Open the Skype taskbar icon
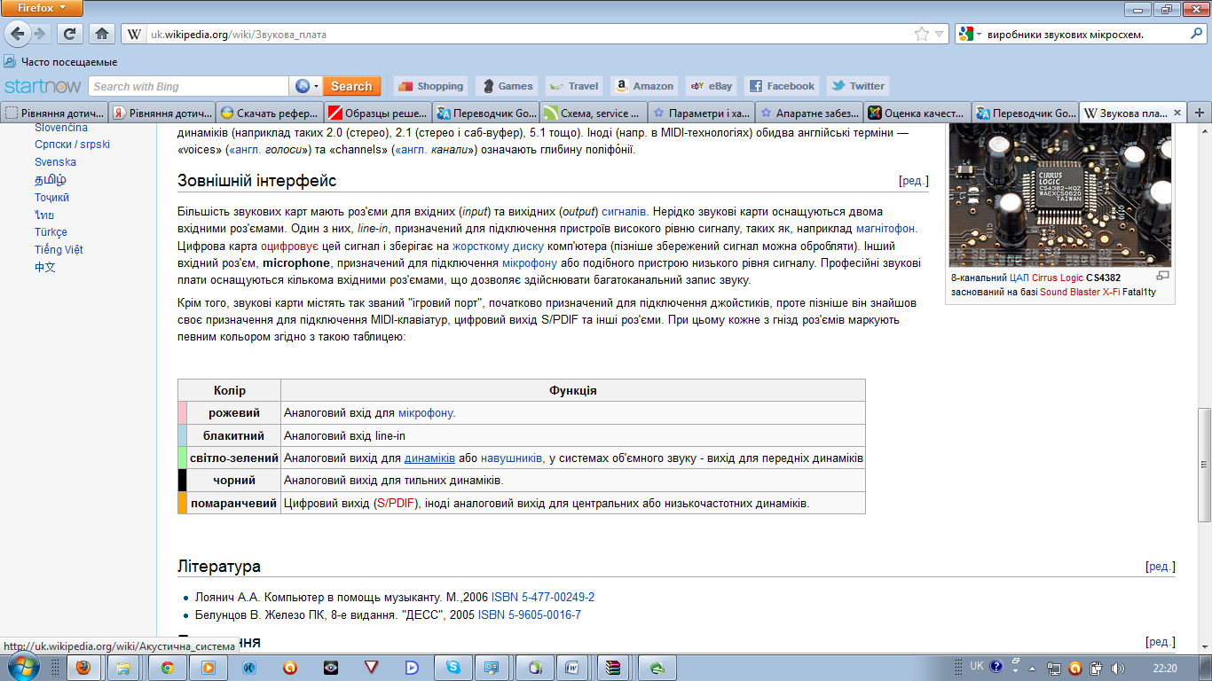Image resolution: width=1212 pixels, height=681 pixels. click(454, 667)
